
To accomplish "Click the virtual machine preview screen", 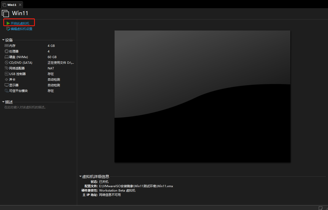I will pyautogui.click(x=202, y=96).
